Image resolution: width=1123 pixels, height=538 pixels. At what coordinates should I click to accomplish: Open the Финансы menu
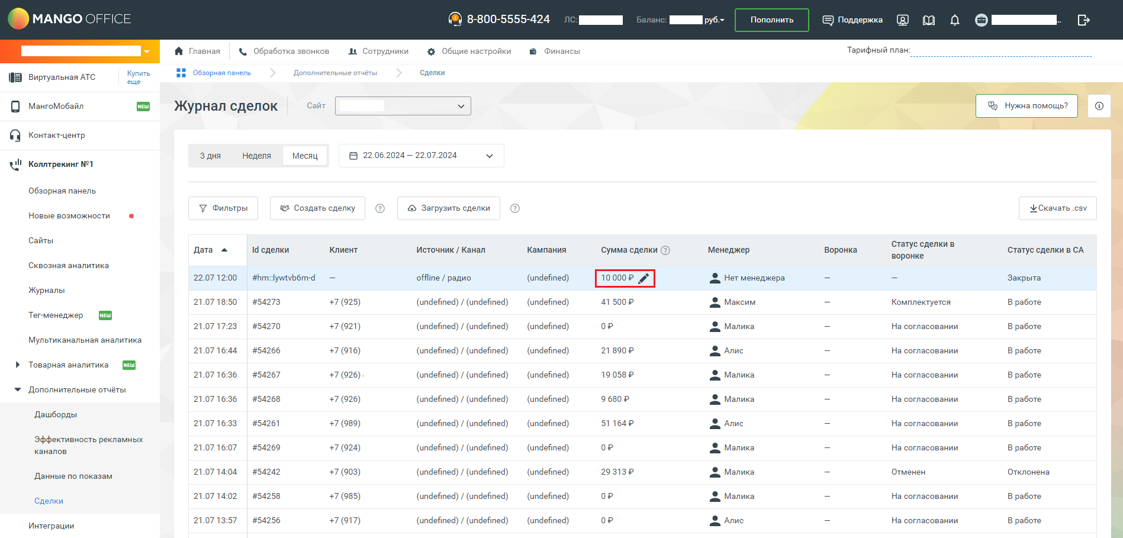pos(555,51)
